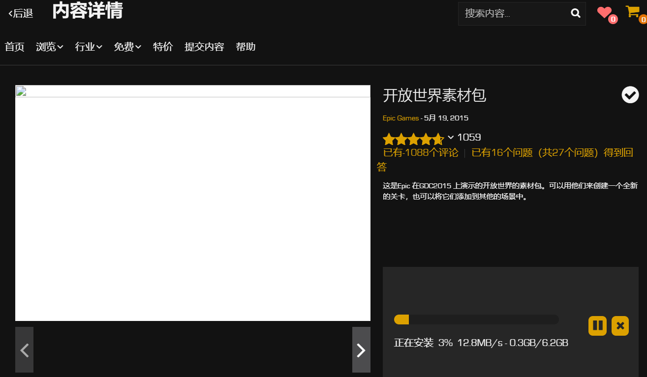
Task: Expand the 浏览 dropdown menu
Action: click(49, 47)
